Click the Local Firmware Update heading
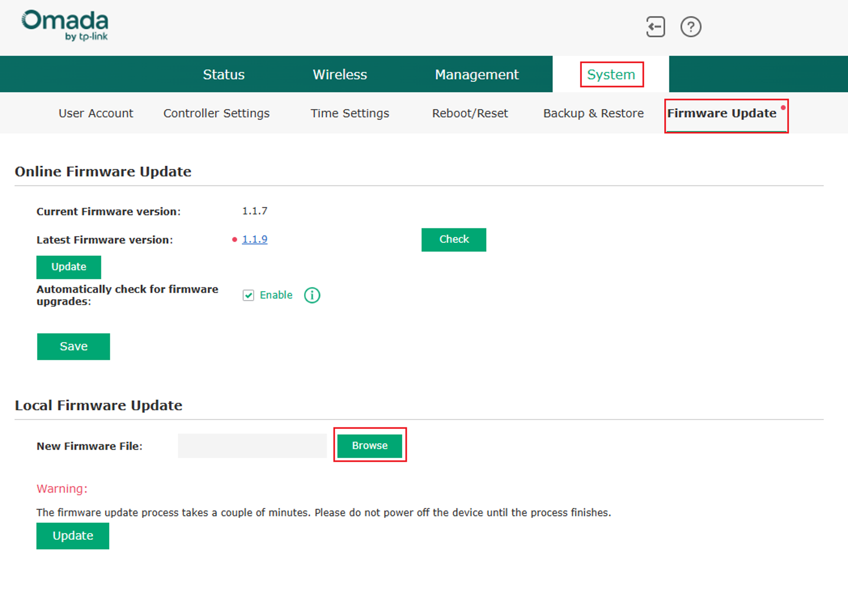Screen dimensions: 848x606 click(x=98, y=406)
